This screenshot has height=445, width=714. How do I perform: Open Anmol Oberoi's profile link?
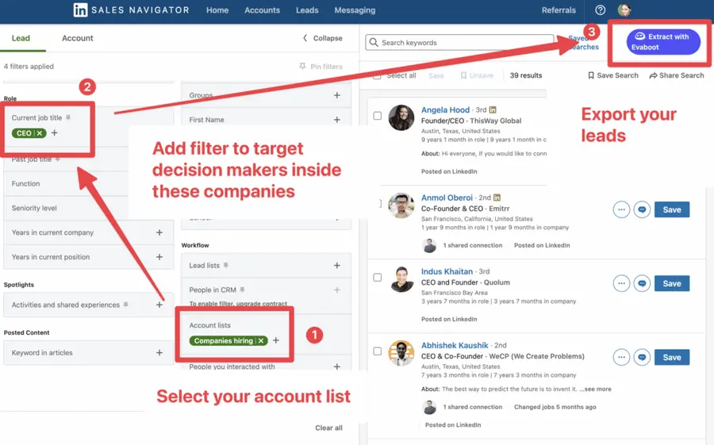[447, 198]
